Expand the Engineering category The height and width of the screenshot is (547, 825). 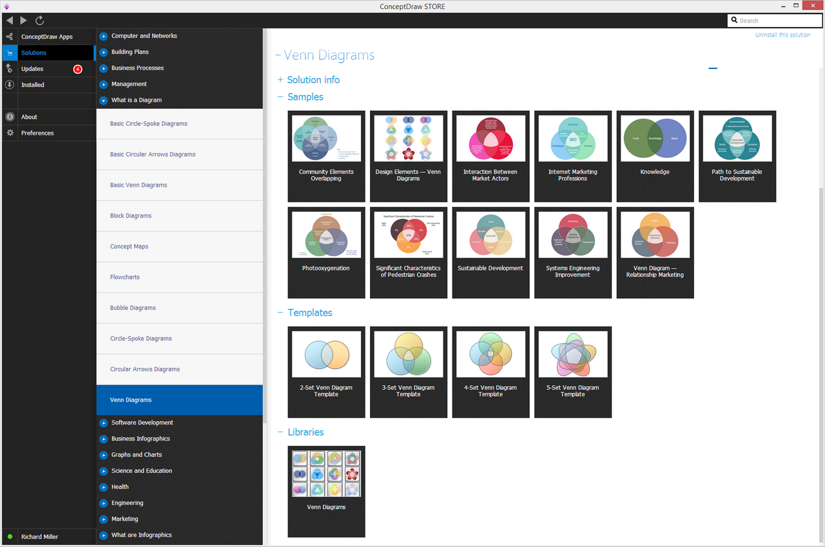coord(104,504)
